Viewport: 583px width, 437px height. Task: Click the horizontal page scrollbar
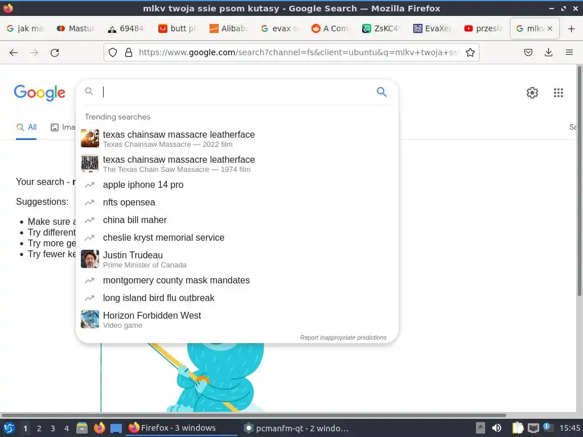coord(253,415)
